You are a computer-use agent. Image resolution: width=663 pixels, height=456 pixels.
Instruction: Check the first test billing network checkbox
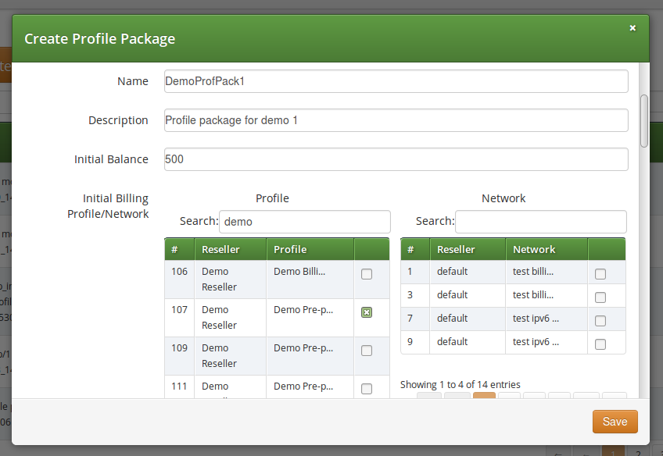(x=600, y=274)
